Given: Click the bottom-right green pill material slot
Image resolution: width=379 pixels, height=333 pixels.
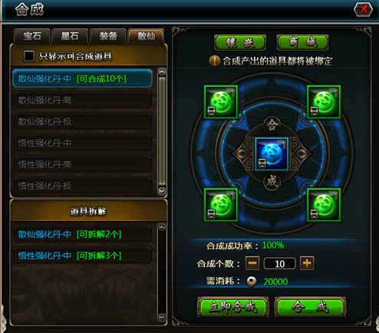Looking at the screenshot, I should point(324,205).
